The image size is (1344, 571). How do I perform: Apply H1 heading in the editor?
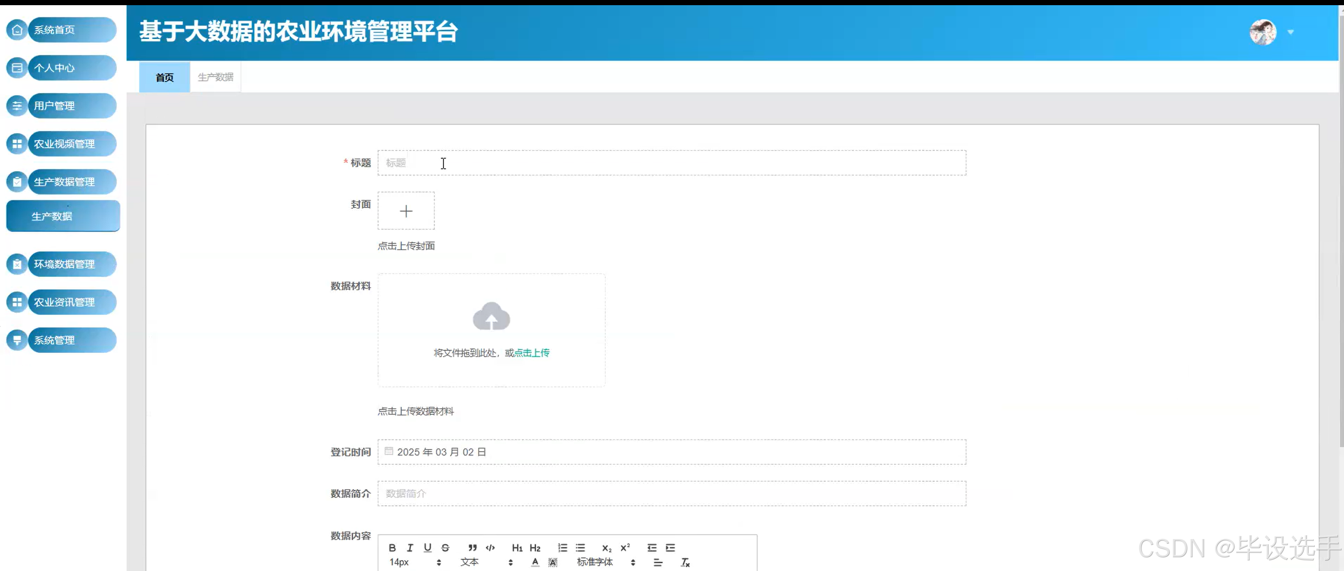[x=517, y=548]
